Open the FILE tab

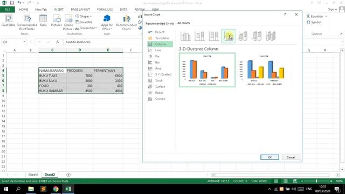(8, 10)
